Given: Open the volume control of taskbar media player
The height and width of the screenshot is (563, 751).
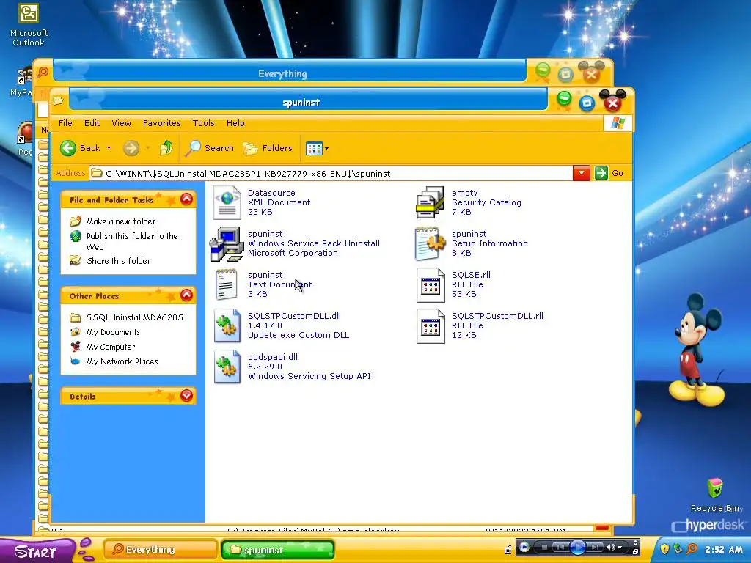Looking at the screenshot, I should point(615,547).
